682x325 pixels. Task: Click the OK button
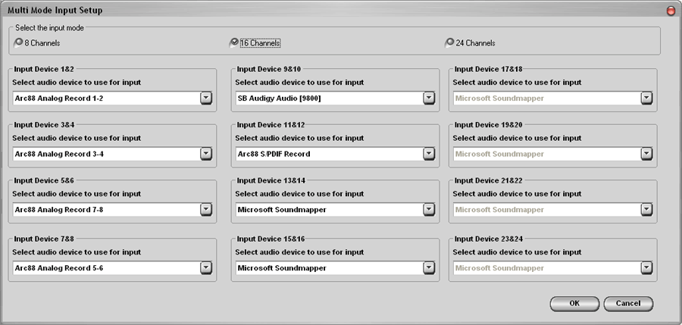point(574,303)
